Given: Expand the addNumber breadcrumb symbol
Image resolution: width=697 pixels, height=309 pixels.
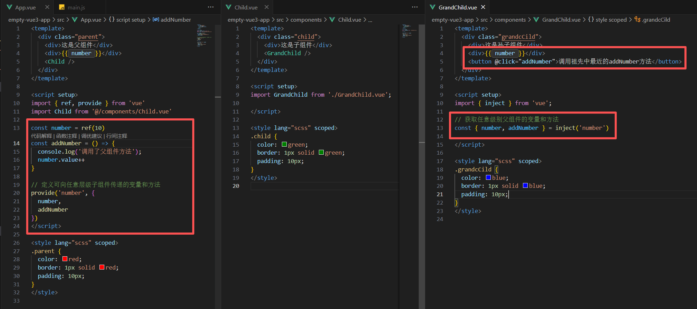Looking at the screenshot, I should [176, 20].
